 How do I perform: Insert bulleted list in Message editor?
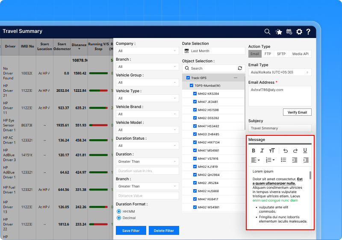click(283, 160)
